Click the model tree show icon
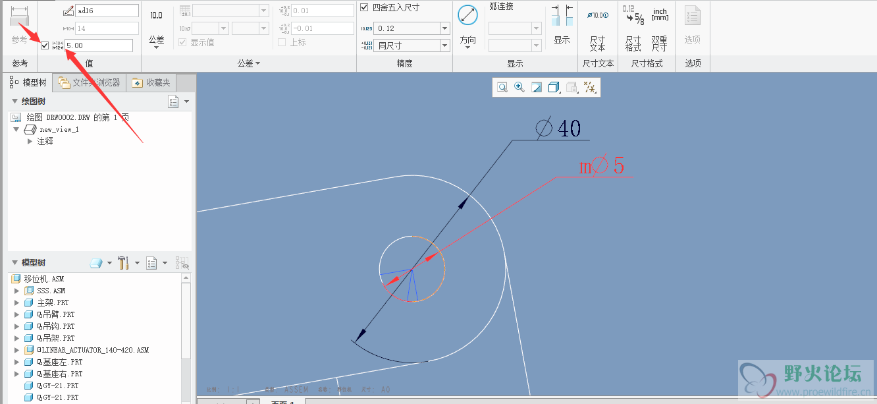Image resolution: width=877 pixels, height=404 pixels. tap(96, 263)
